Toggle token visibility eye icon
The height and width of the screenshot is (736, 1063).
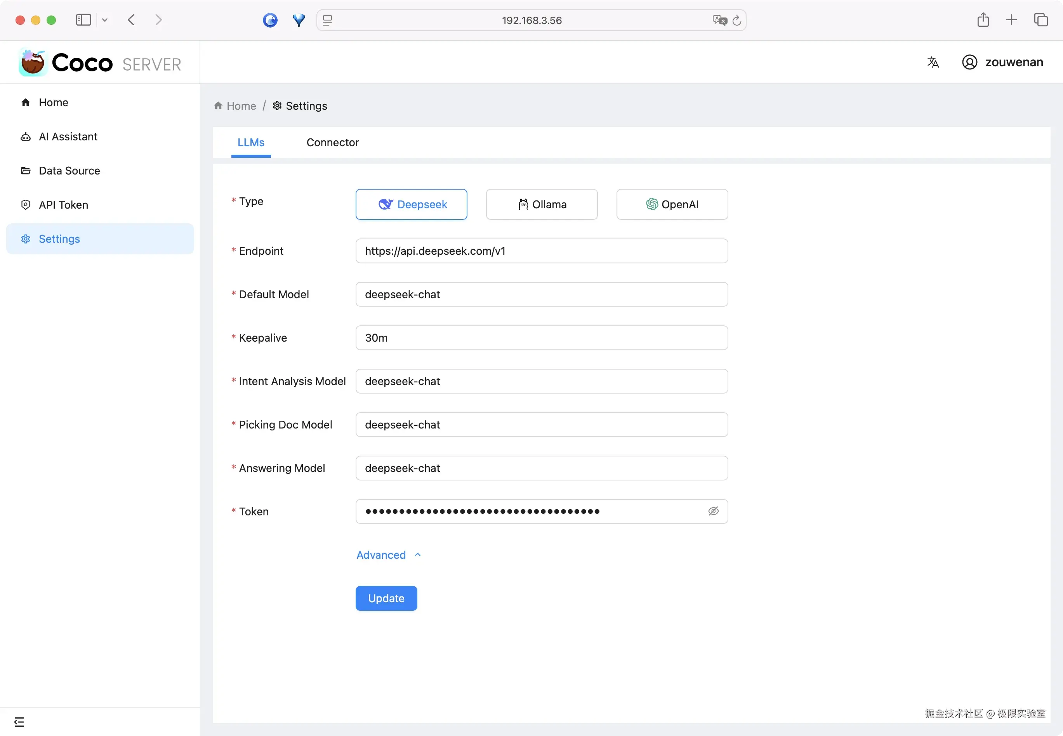pos(713,511)
